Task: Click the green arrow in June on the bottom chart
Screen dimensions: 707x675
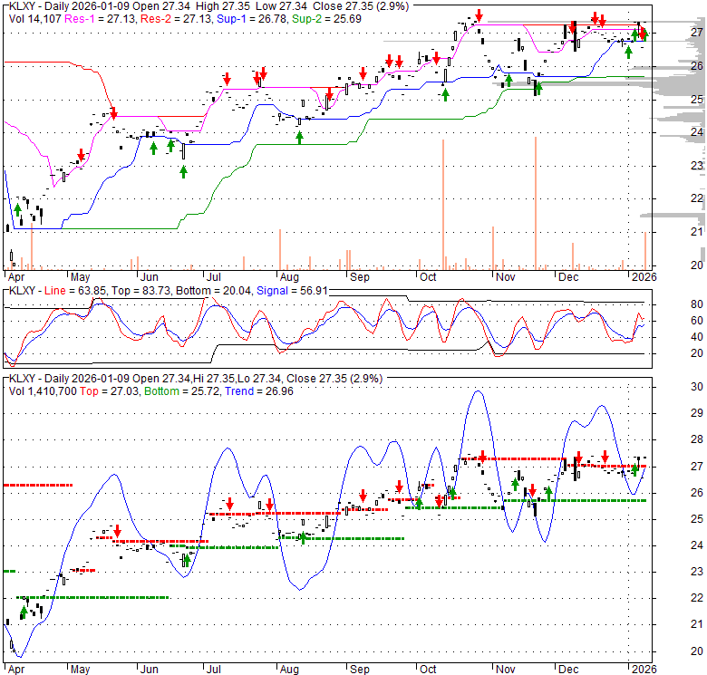Action: (x=187, y=559)
